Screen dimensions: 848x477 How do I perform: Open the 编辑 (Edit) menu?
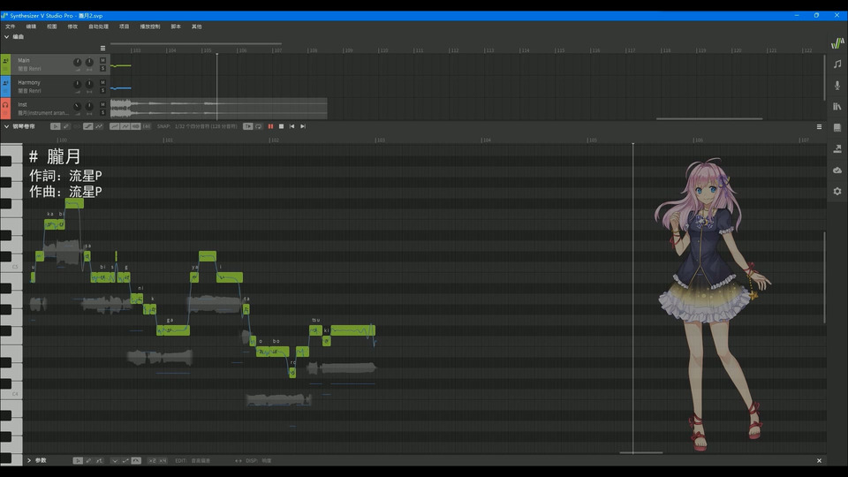[31, 26]
